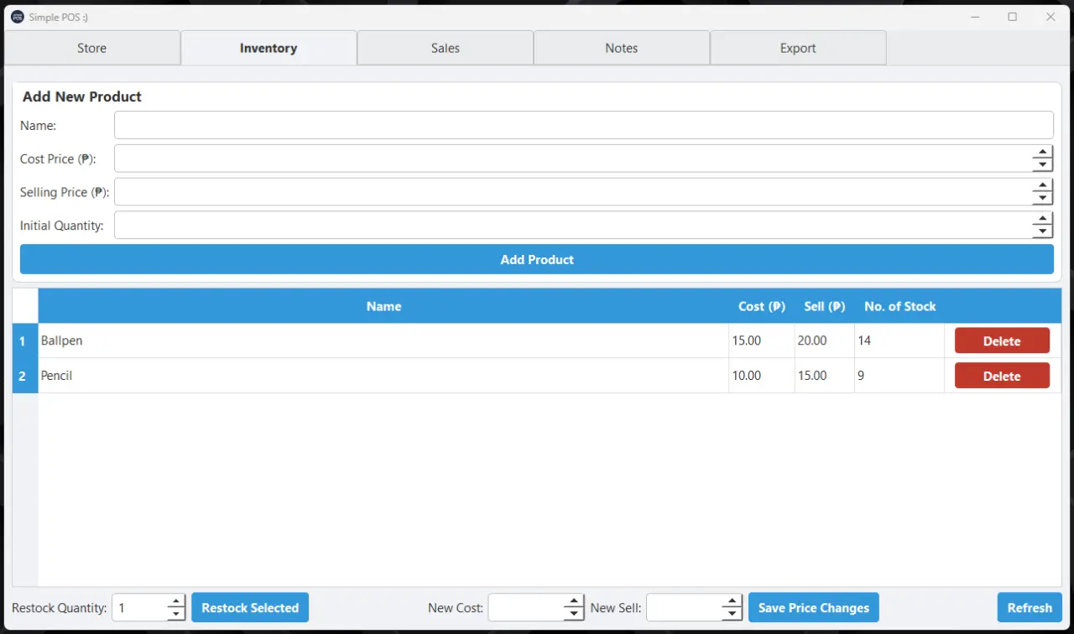The height and width of the screenshot is (634, 1074).
Task: Open the Export tab
Action: (x=798, y=48)
